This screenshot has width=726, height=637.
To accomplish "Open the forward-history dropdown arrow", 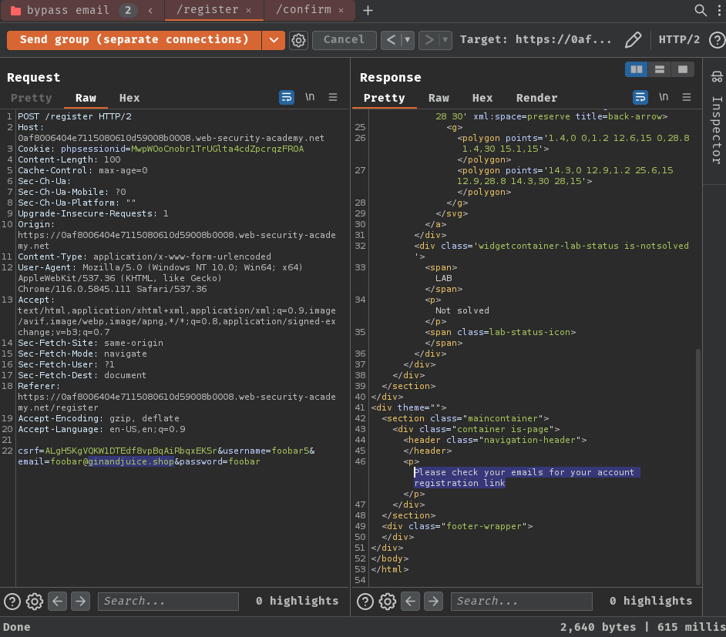I will pyautogui.click(x=445, y=40).
